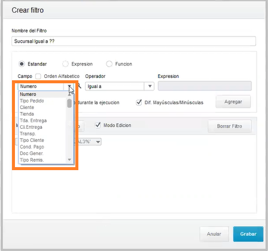Save the filter with Grabar
268x251 pixels.
click(x=248, y=234)
